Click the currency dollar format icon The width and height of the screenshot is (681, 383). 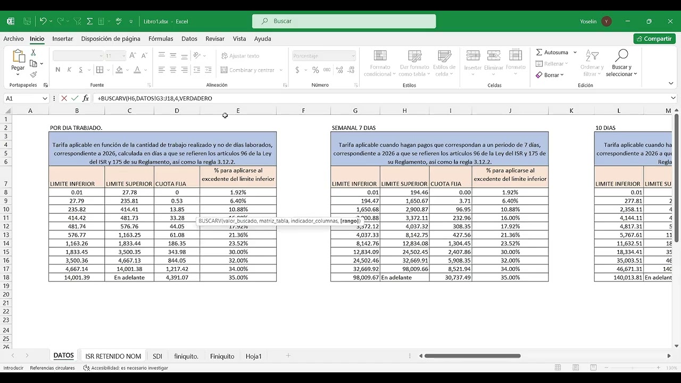click(297, 70)
